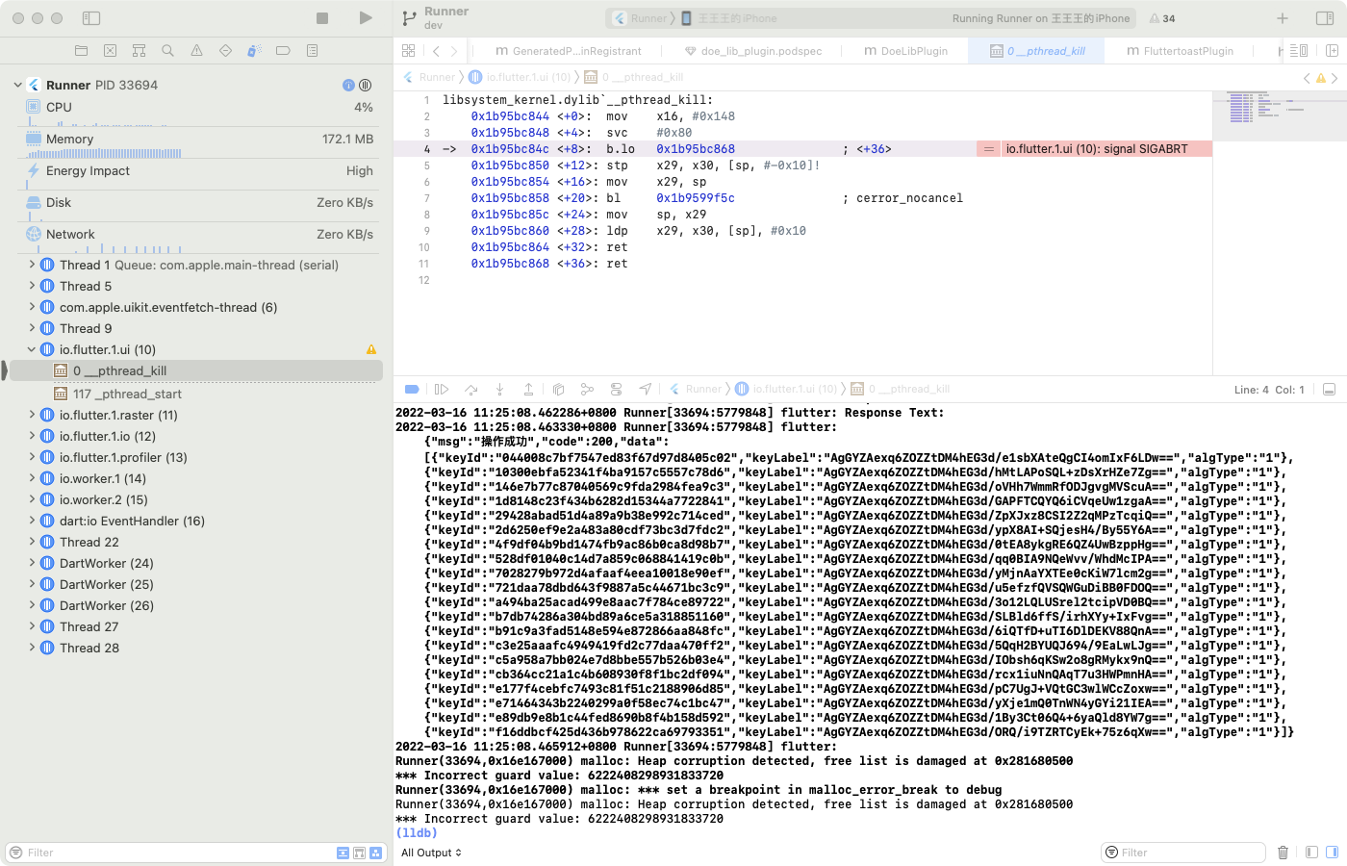The width and height of the screenshot is (1347, 866).
Task: Collapse the io.flutter.1.ui thread
Action: pos(30,349)
